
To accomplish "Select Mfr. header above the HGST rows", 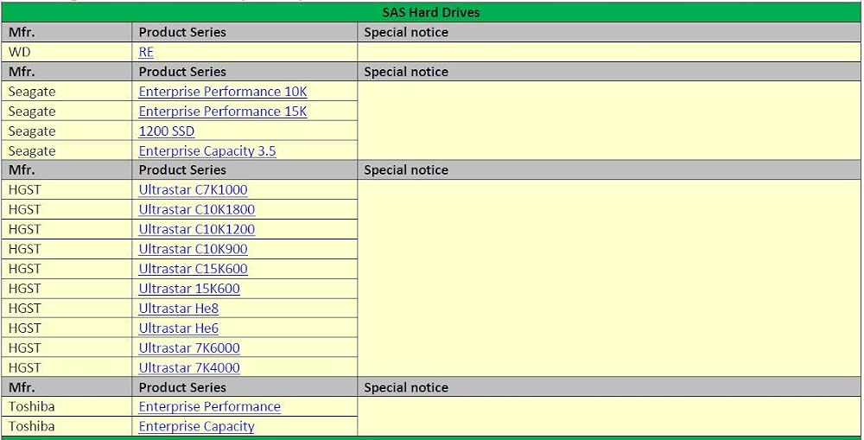I will (x=67, y=169).
